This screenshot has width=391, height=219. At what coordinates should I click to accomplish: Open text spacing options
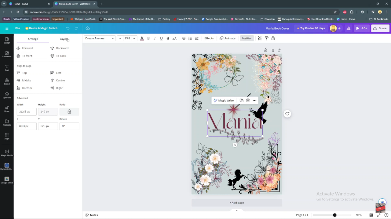[x=197, y=38]
